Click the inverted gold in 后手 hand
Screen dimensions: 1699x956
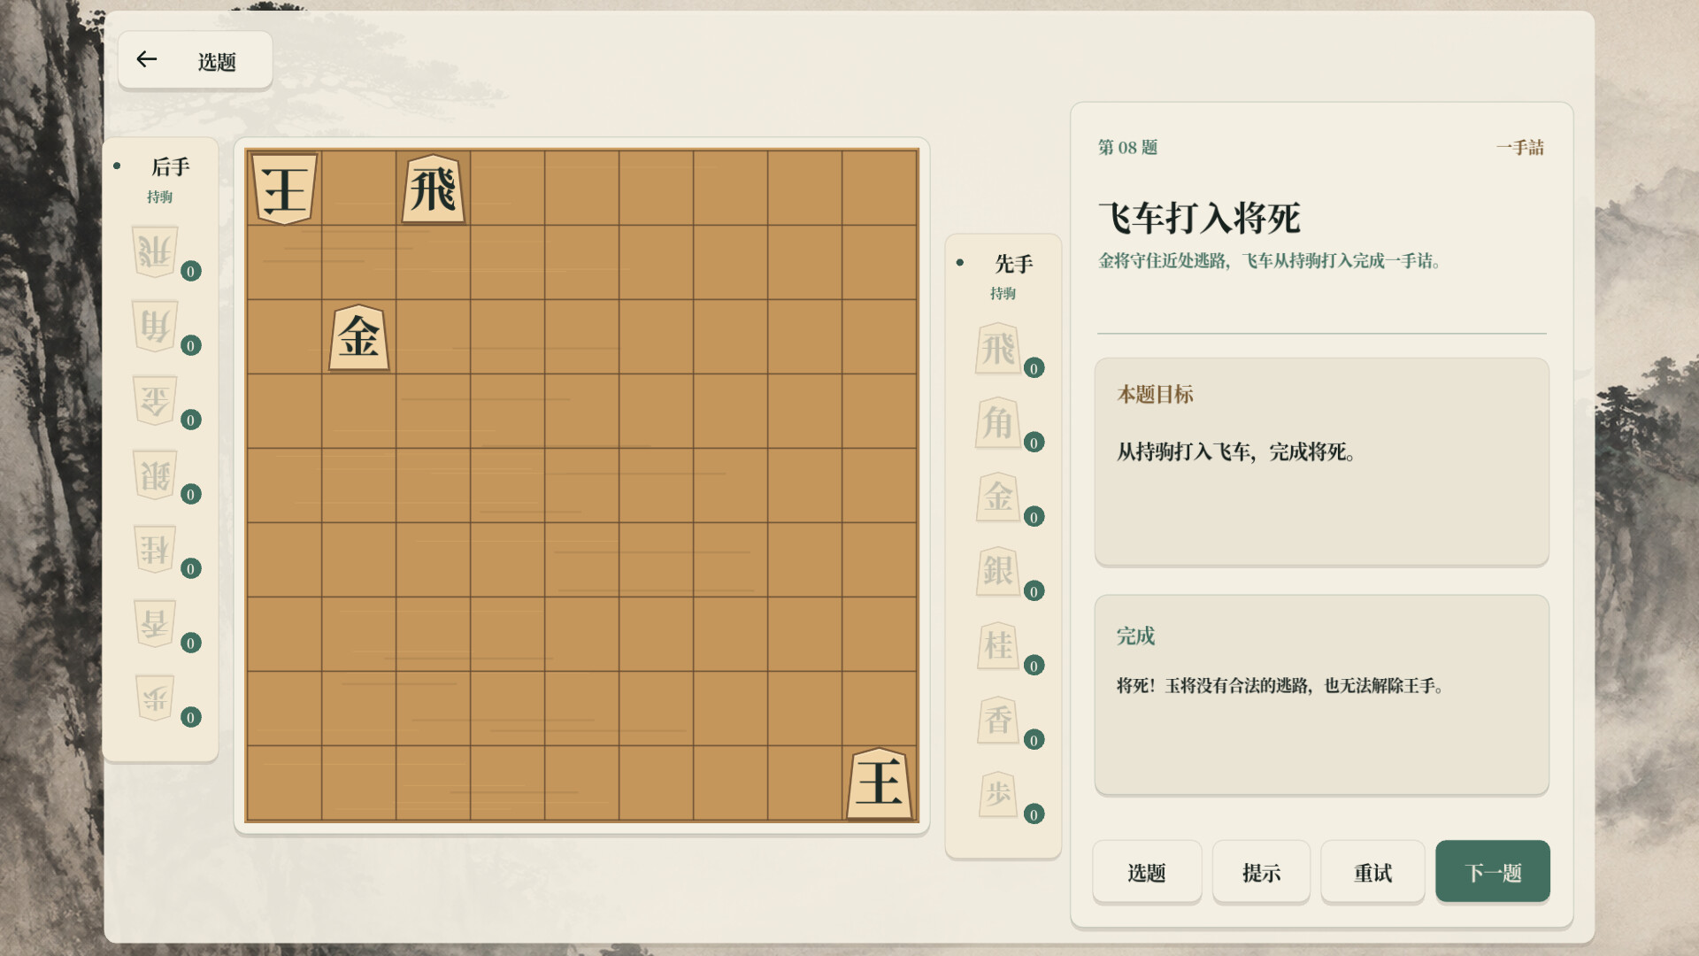tap(155, 401)
